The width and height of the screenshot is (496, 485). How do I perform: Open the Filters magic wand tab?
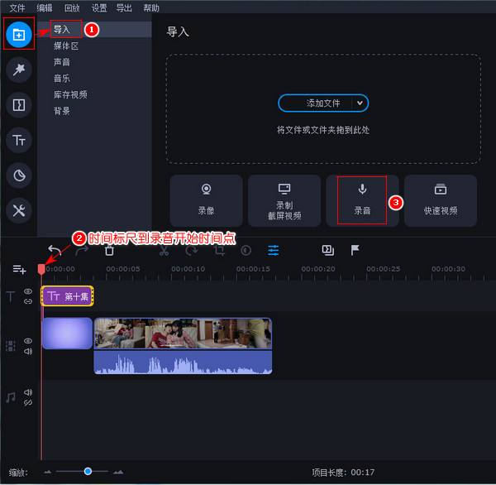(x=19, y=70)
